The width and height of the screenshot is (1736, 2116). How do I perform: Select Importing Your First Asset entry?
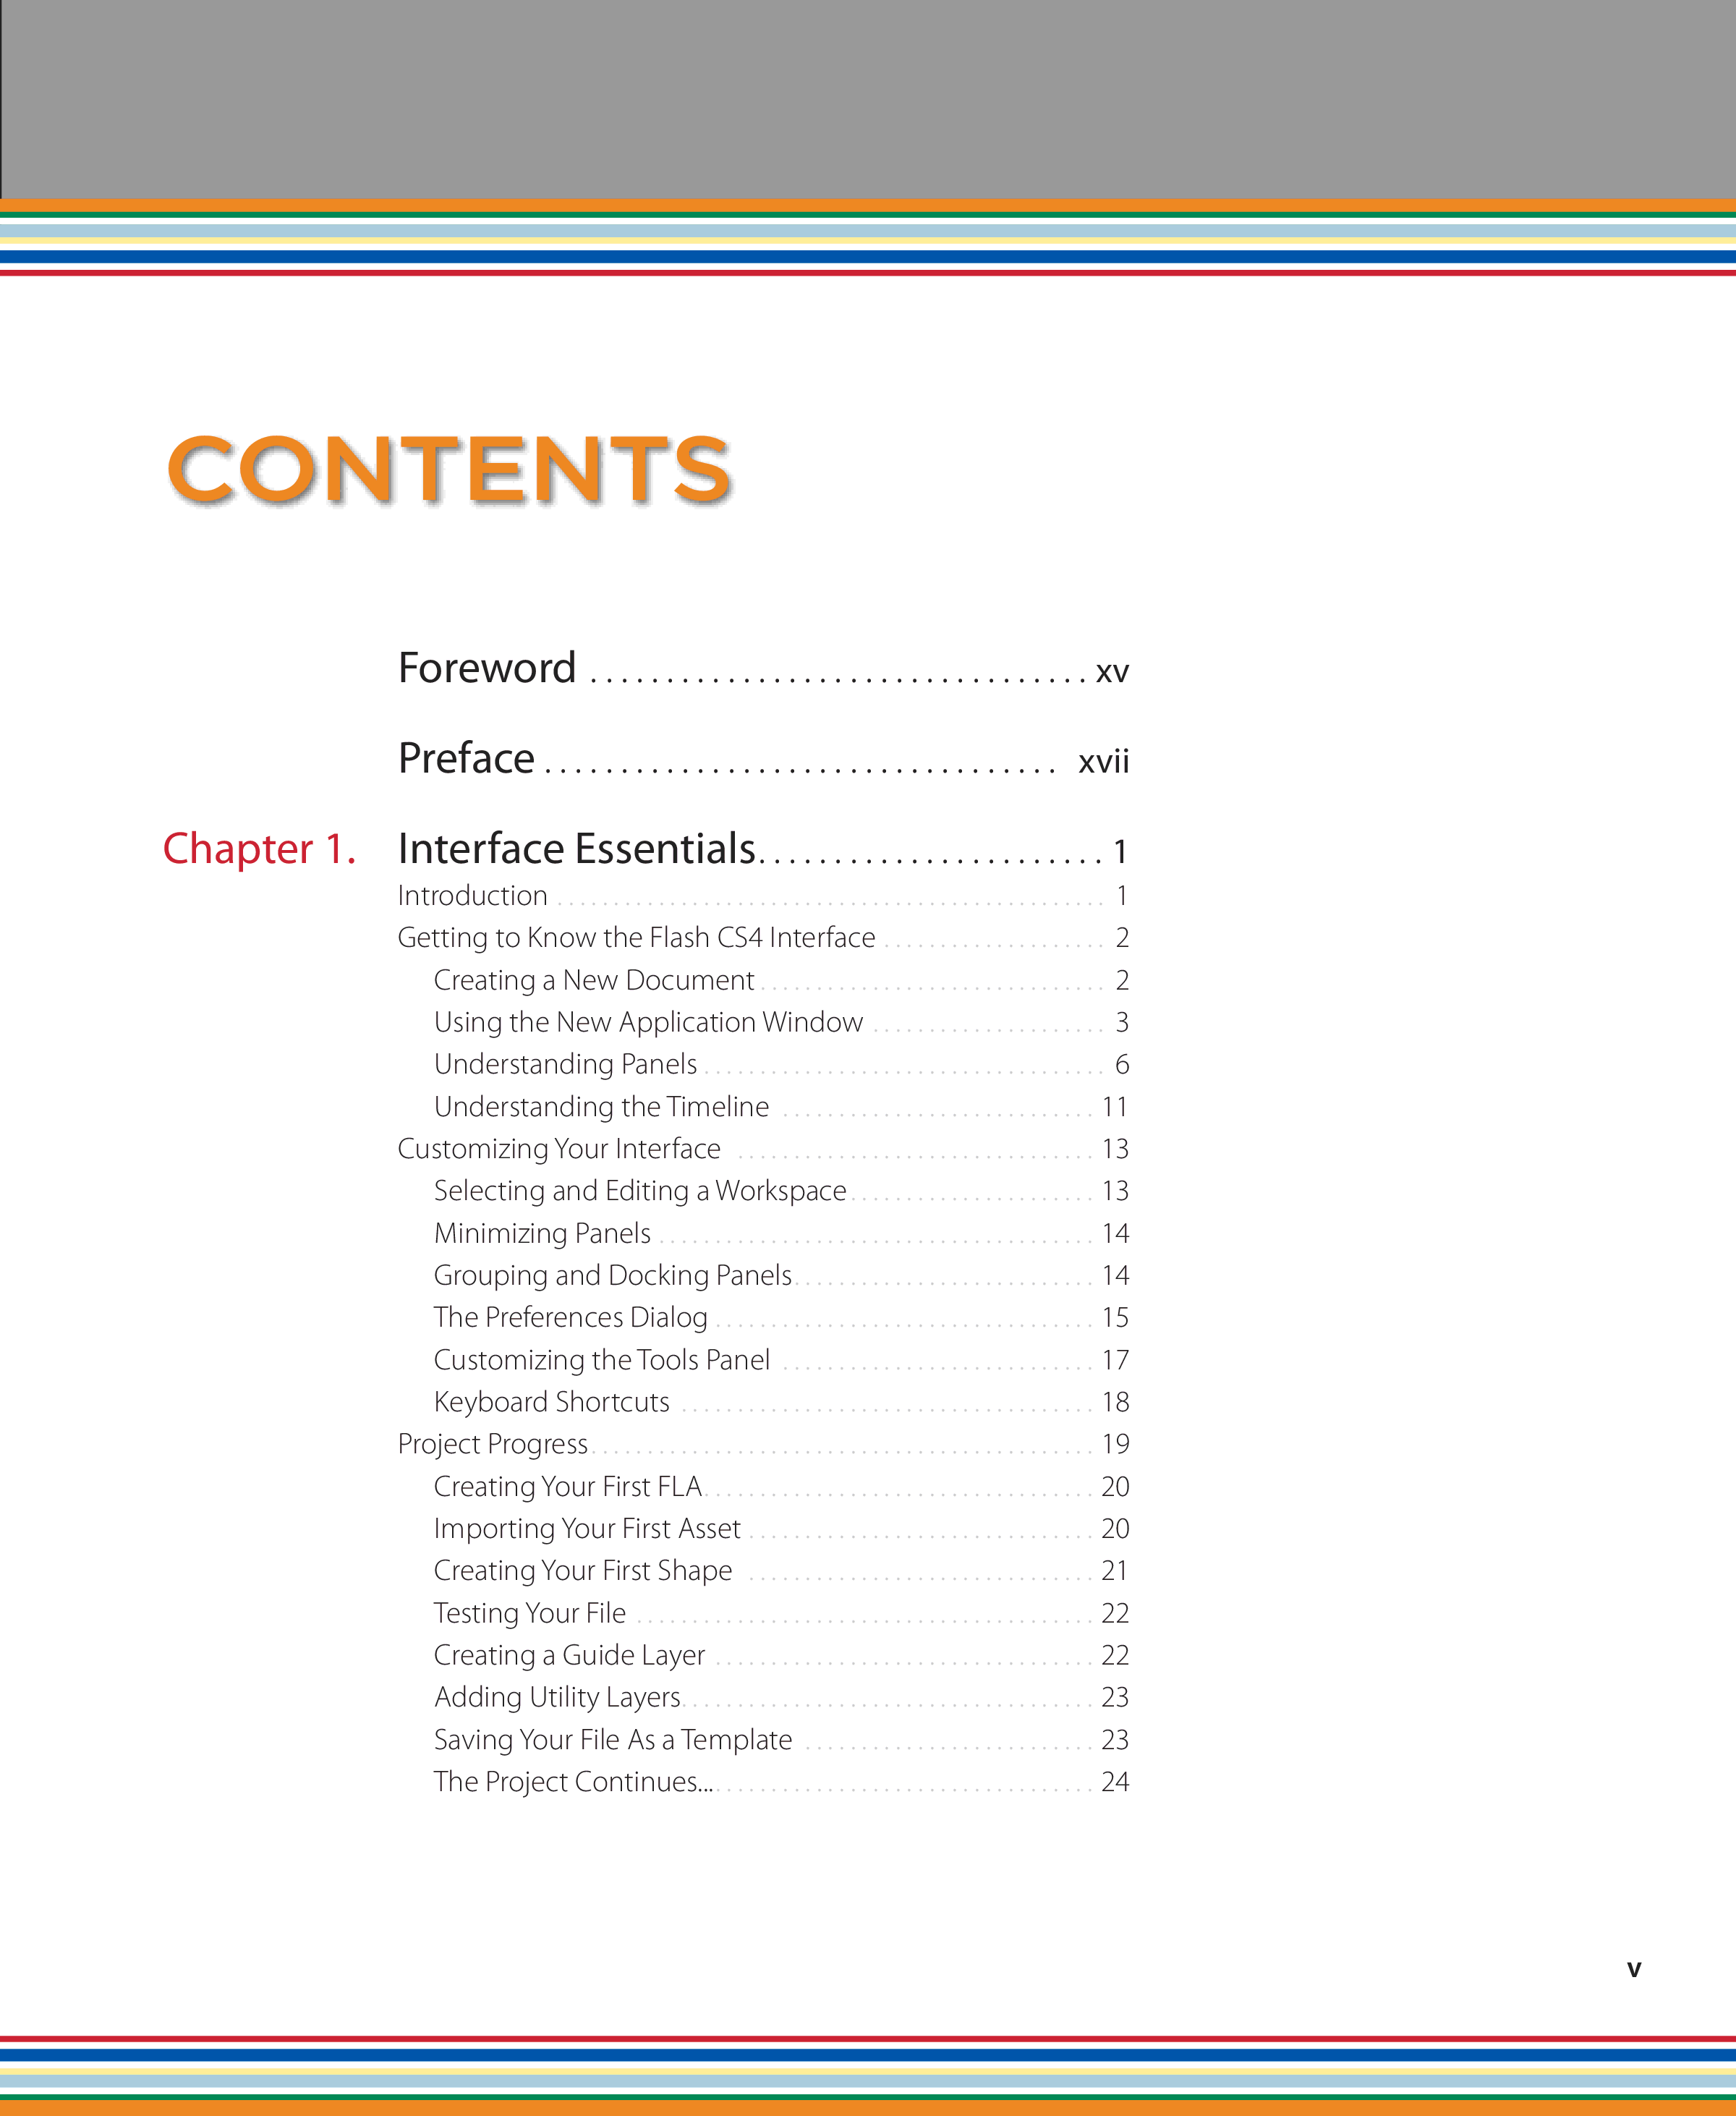tap(587, 1529)
